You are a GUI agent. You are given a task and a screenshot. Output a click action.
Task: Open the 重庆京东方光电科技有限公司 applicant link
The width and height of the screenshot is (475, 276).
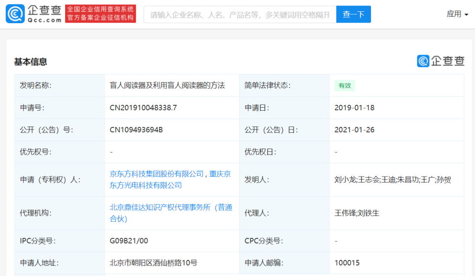click(x=170, y=180)
